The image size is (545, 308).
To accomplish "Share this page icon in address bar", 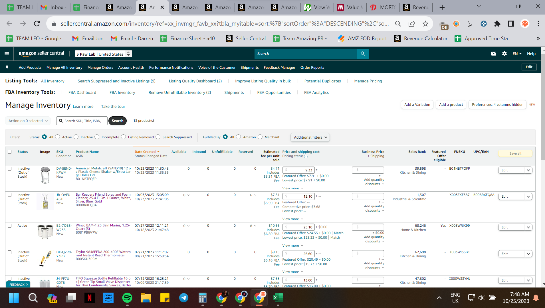I will (x=412, y=24).
